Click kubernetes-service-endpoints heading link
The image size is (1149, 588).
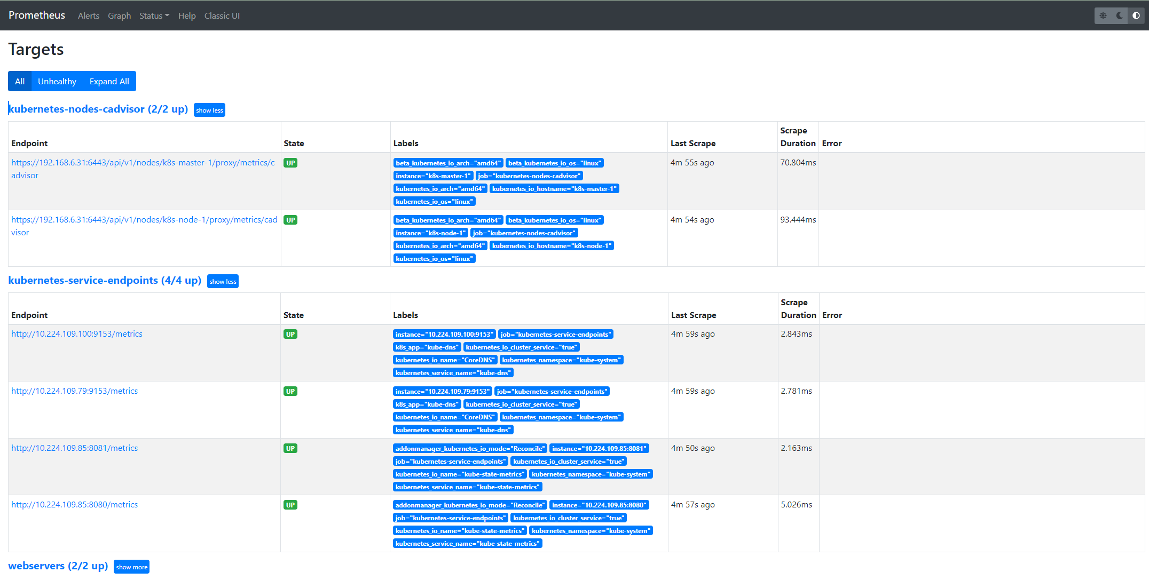point(105,280)
